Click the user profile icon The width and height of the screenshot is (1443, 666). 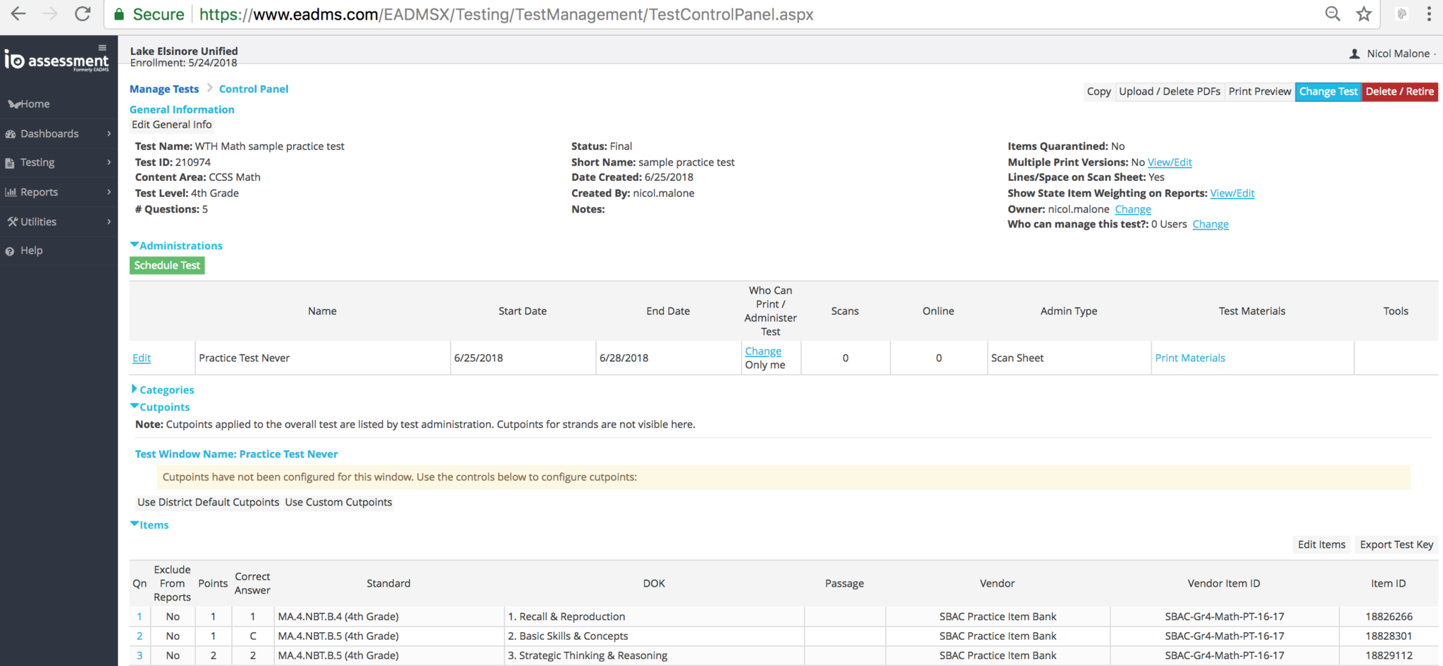[1354, 54]
